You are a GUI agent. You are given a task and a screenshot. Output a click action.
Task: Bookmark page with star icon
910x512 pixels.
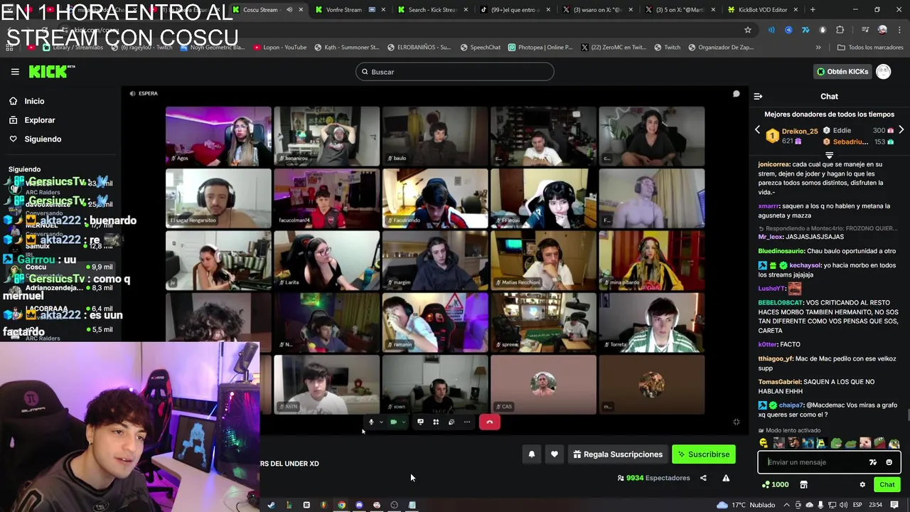(748, 30)
